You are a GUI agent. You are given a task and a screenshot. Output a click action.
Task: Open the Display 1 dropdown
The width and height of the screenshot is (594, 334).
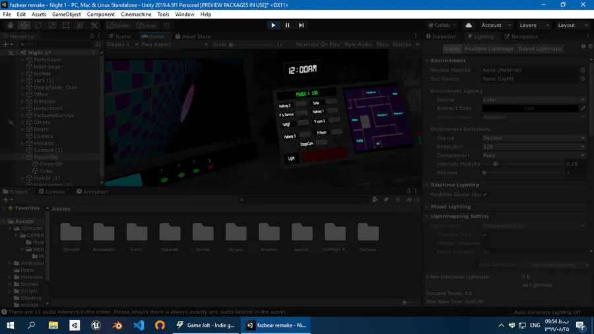point(122,44)
